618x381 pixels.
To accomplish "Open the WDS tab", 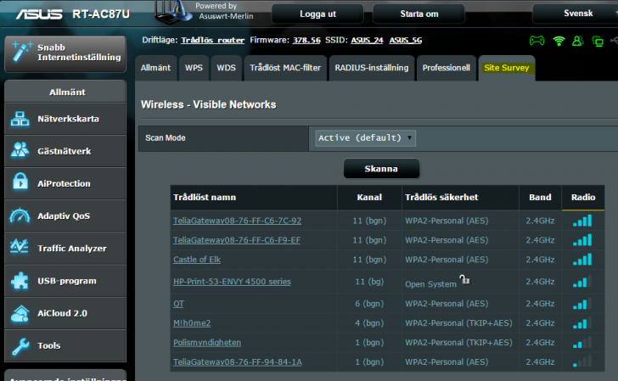I will 226,68.
